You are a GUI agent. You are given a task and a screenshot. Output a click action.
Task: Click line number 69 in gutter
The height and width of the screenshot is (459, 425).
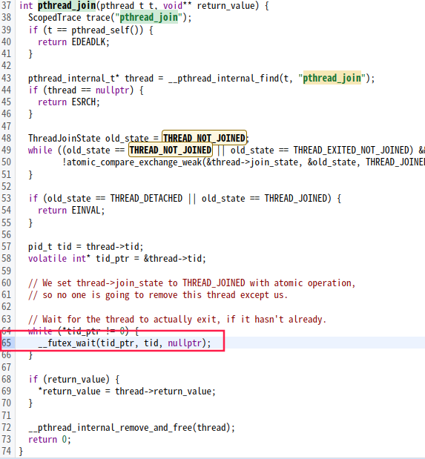point(6,392)
